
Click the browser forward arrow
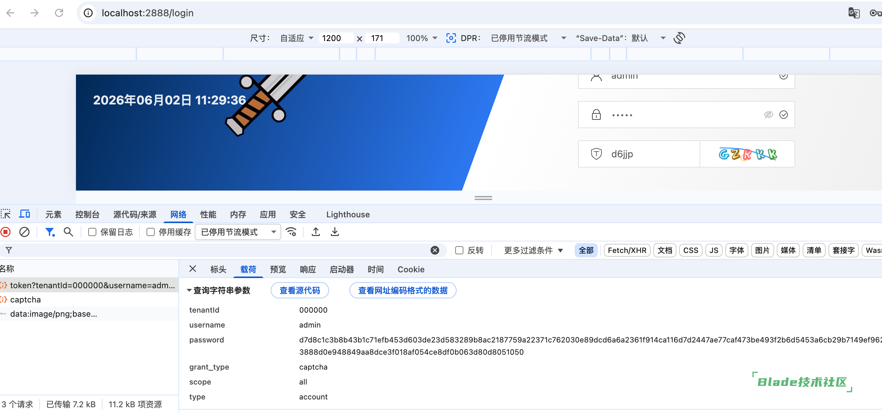34,13
